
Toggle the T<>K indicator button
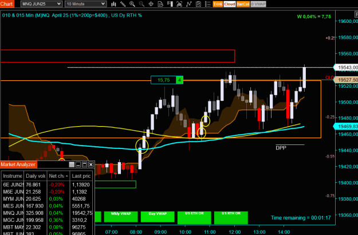point(218,4)
